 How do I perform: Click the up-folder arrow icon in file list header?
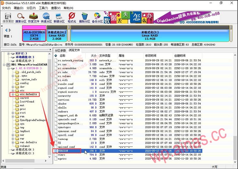(x=56, y=56)
